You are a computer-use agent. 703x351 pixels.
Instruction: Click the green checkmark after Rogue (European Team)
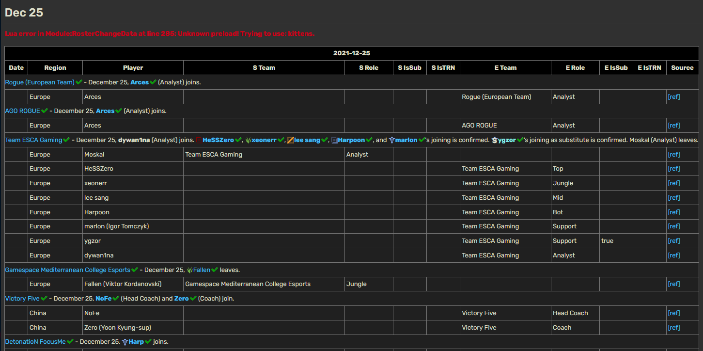(79, 82)
